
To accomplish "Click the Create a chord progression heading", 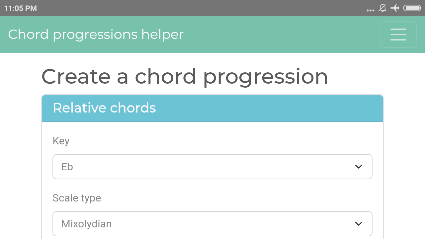I will (185, 77).
